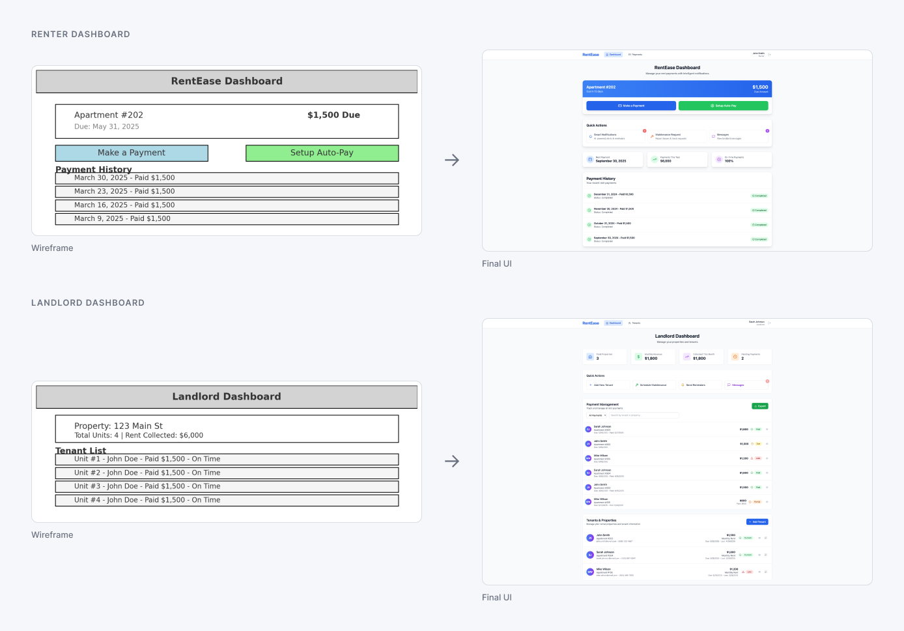This screenshot has height=631, width=904.
Task: Open the Messages quick action in renter dashboard
Action: tap(739, 136)
